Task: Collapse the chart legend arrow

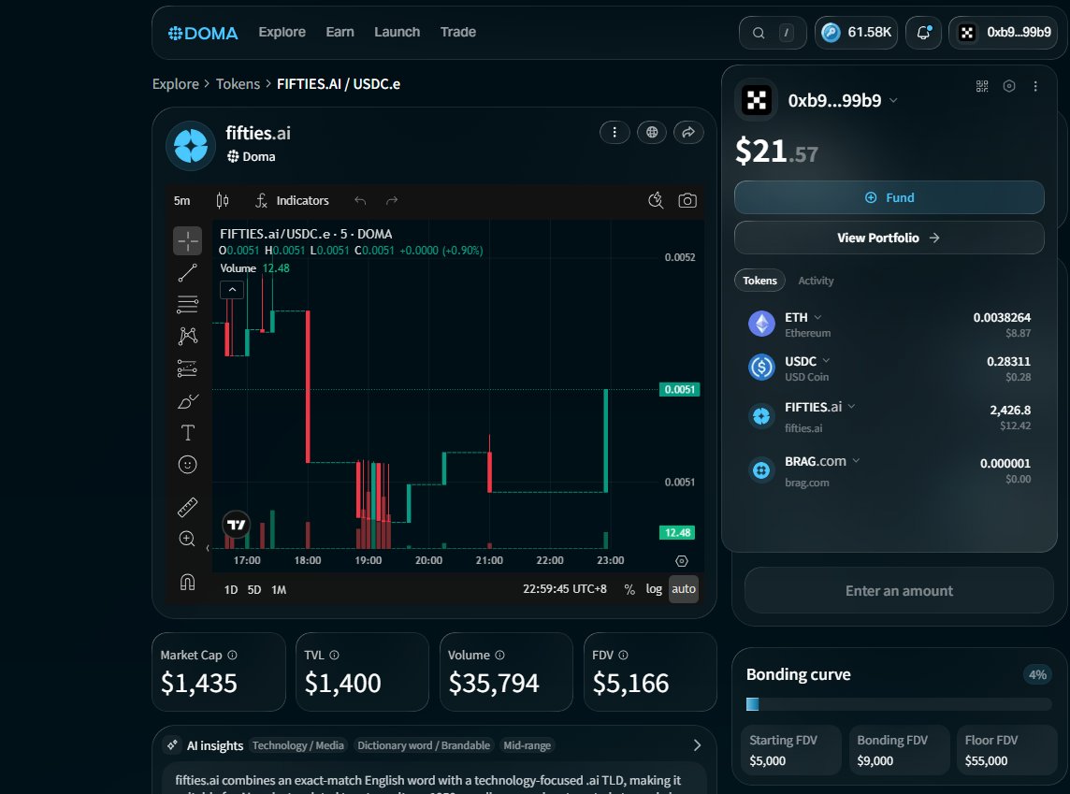Action: (x=232, y=290)
